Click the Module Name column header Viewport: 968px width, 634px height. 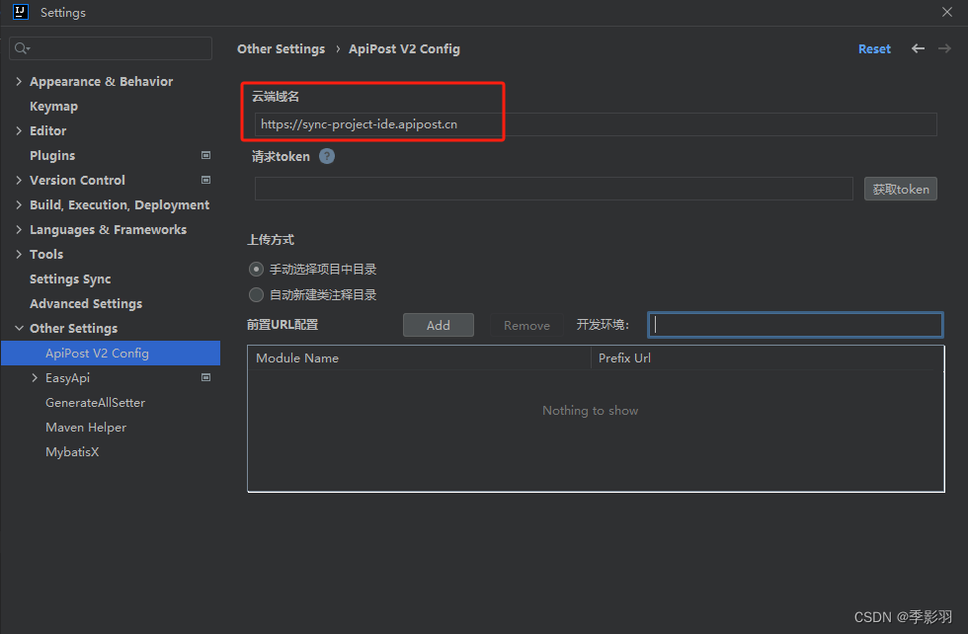(420, 358)
